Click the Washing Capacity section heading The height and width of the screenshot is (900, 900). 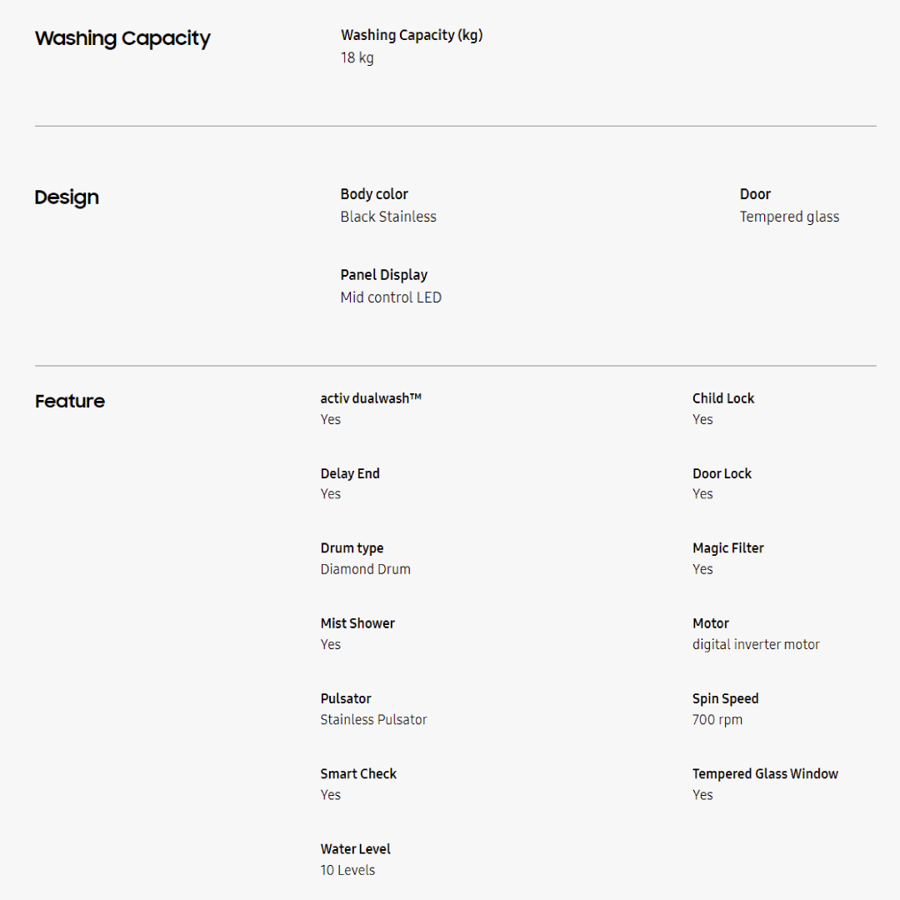click(x=122, y=38)
